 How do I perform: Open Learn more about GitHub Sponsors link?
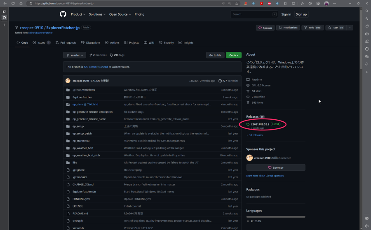(x=265, y=176)
